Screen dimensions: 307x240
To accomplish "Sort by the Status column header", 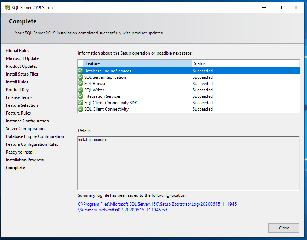I will pos(245,63).
